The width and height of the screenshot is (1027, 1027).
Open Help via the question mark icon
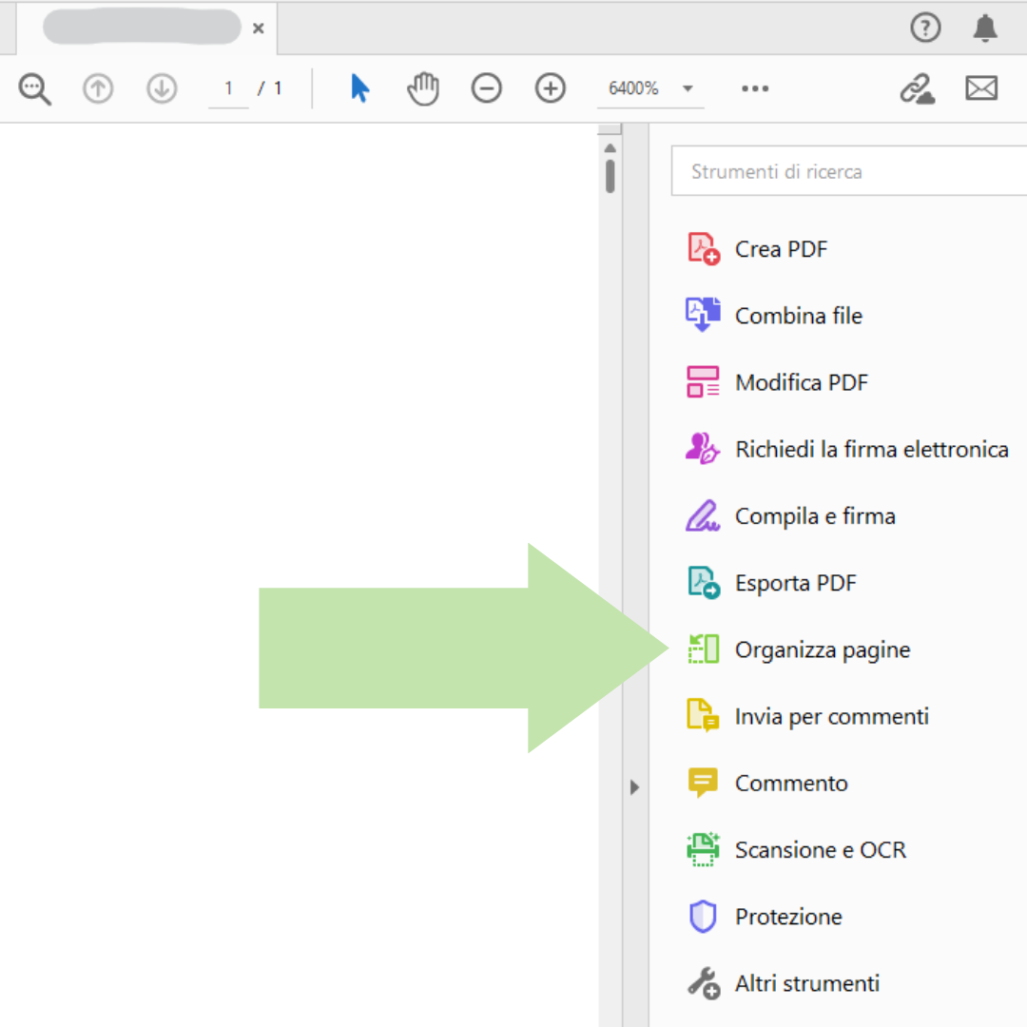(925, 28)
